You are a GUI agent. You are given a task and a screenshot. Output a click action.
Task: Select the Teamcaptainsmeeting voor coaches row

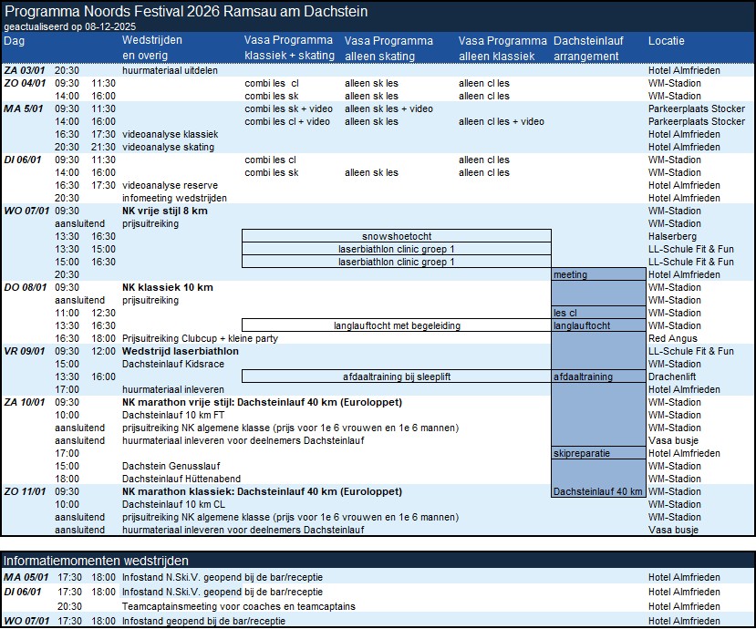pyautogui.click(x=238, y=606)
